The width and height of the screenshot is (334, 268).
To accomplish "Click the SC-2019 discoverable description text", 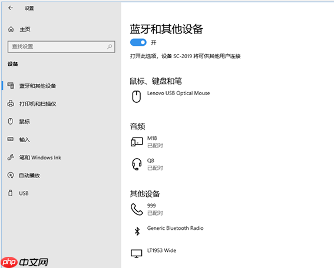I will coord(186,56).
